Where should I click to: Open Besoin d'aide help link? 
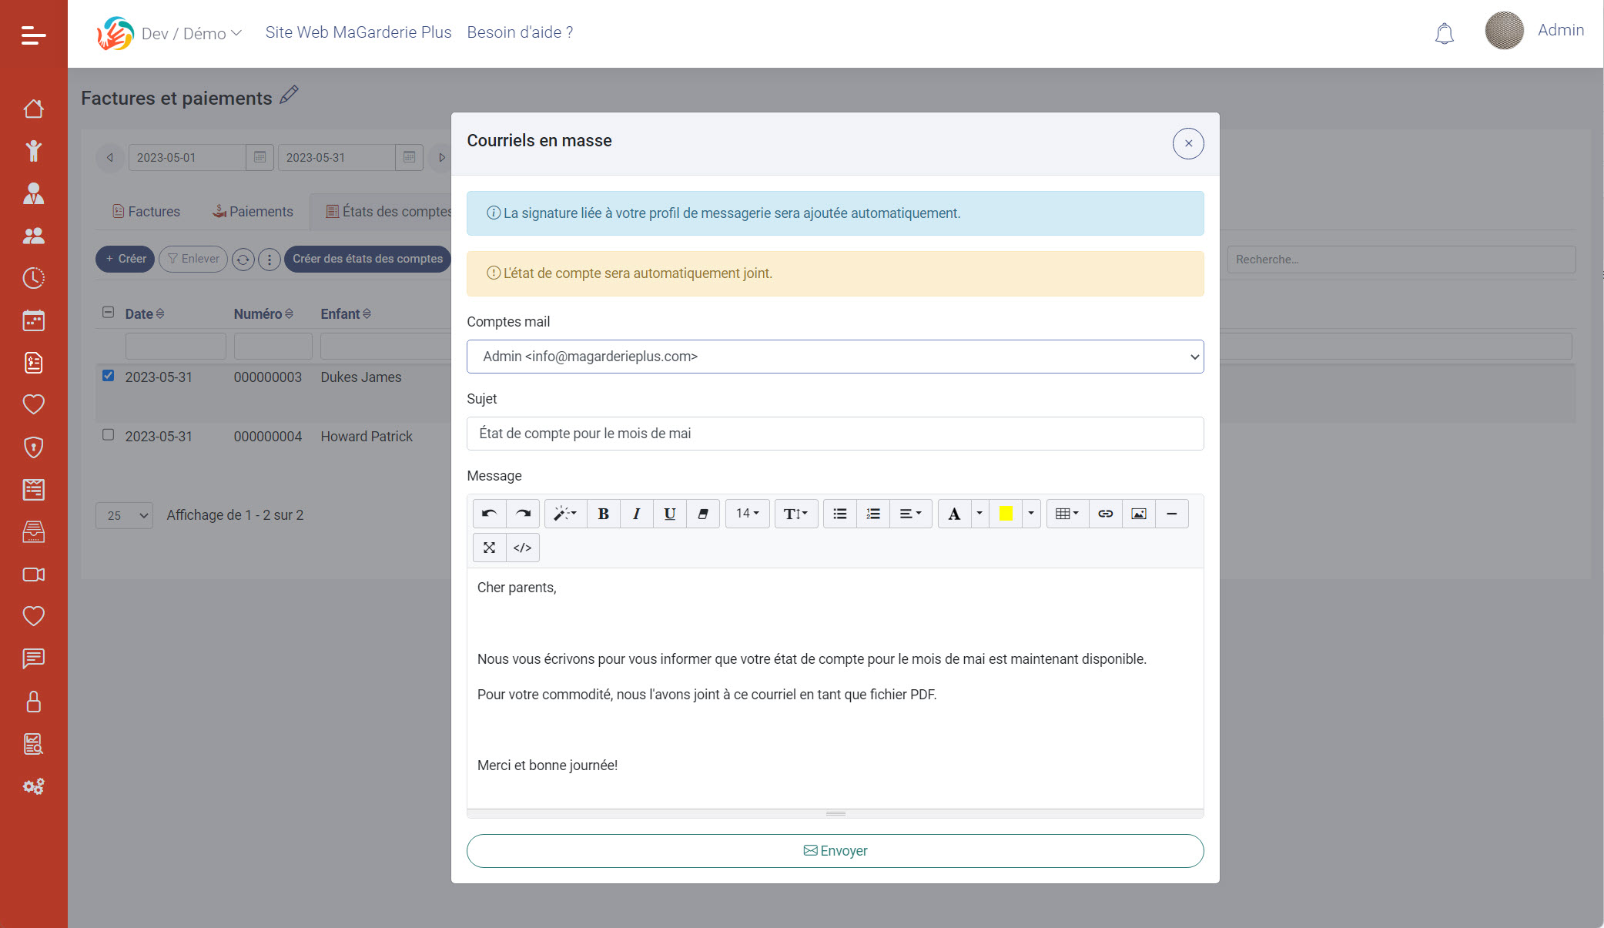click(x=520, y=32)
